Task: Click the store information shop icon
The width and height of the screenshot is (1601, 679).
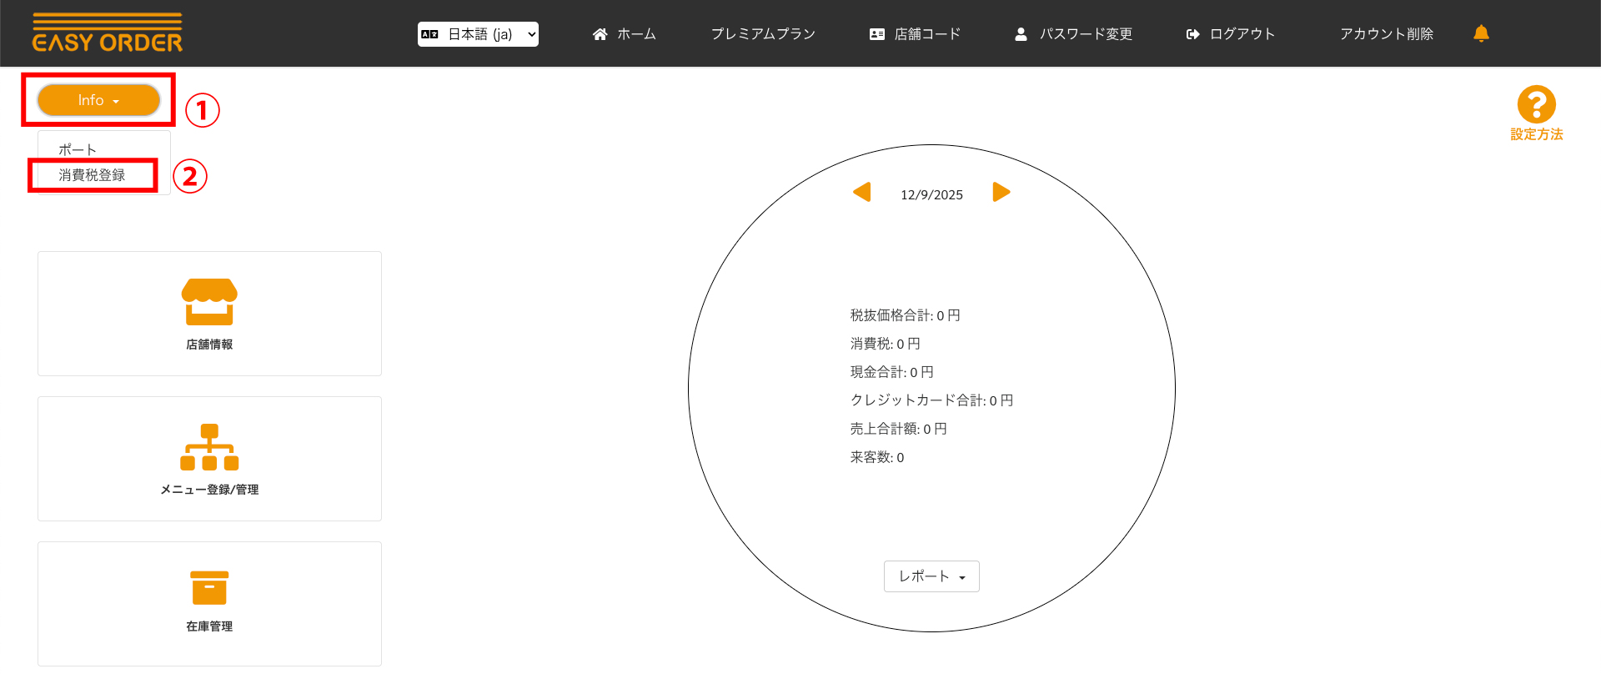Action: click(x=209, y=302)
